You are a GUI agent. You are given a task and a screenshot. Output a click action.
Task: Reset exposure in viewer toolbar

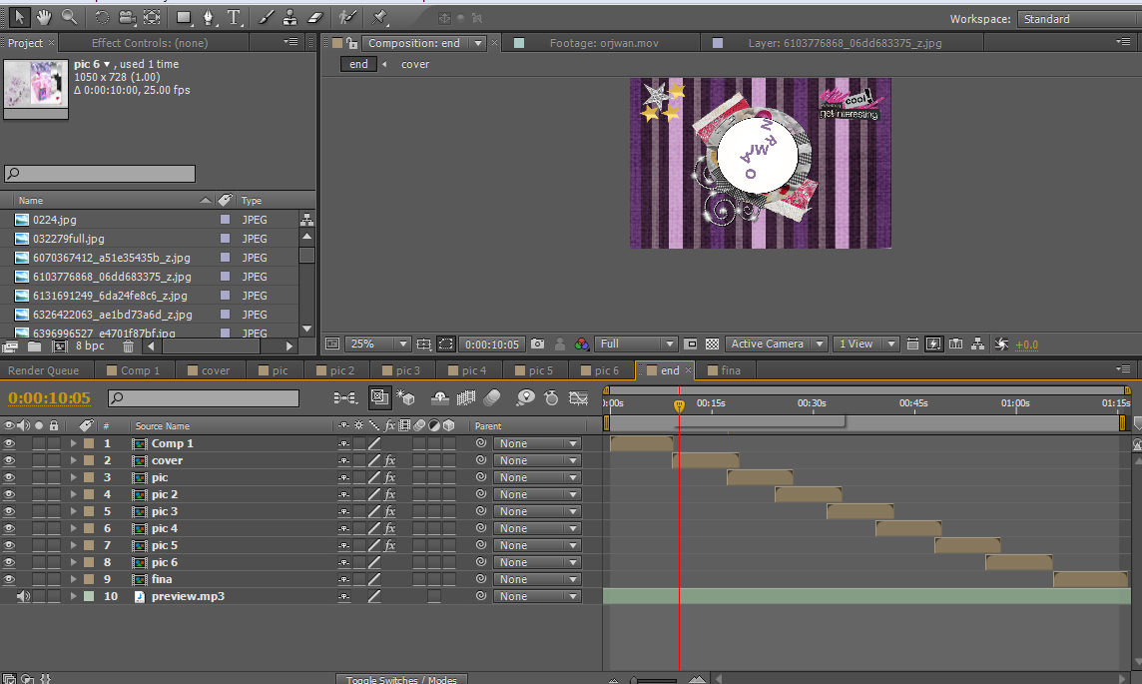[x=1001, y=343]
